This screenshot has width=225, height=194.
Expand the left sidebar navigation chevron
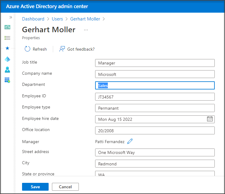[x=11, y=17]
